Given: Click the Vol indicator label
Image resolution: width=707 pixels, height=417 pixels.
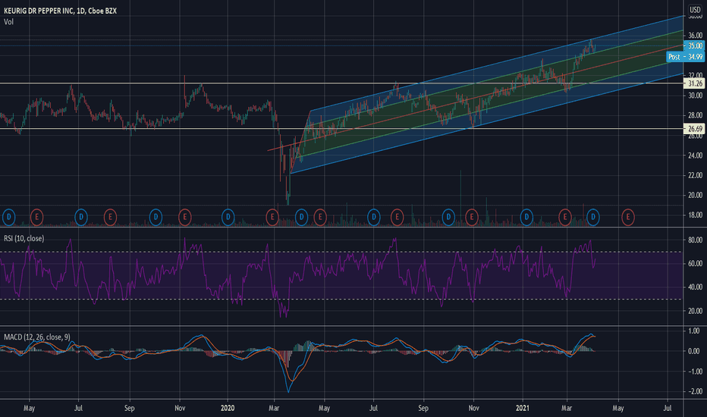Looking at the screenshot, I should tap(8, 22).
